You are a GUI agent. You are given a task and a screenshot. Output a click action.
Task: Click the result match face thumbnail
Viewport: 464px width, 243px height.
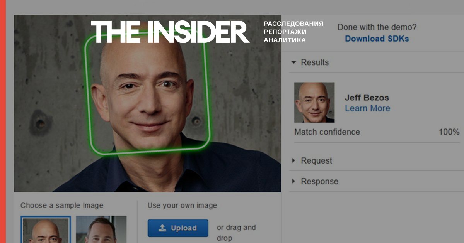click(314, 102)
